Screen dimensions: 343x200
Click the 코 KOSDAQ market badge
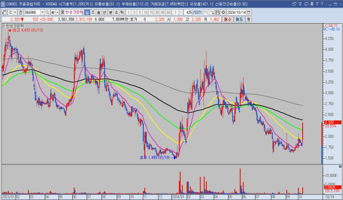click(x=63, y=12)
